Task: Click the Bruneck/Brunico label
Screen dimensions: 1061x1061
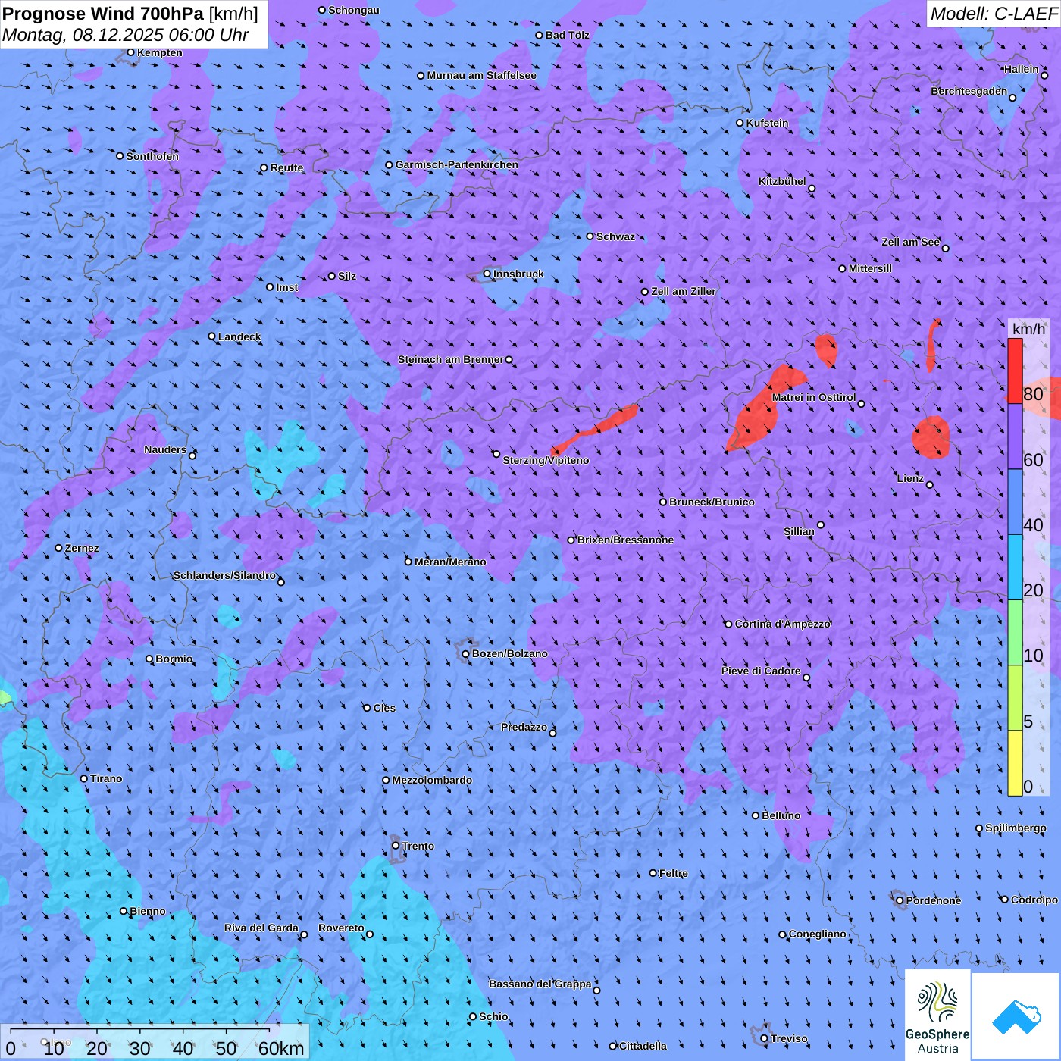Action: pos(712,502)
